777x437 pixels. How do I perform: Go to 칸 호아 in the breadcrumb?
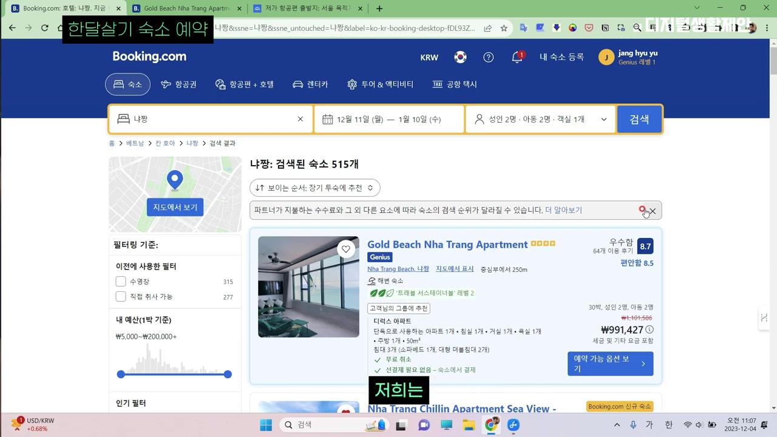tap(165, 143)
